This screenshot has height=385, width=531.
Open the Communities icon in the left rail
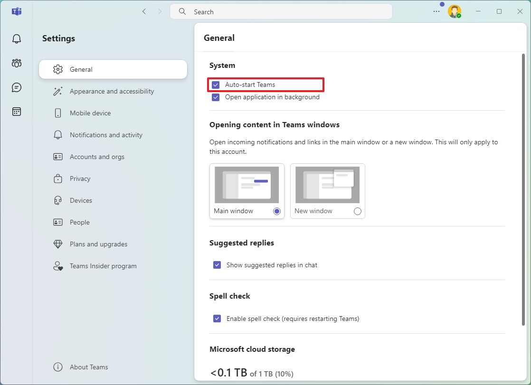click(16, 63)
